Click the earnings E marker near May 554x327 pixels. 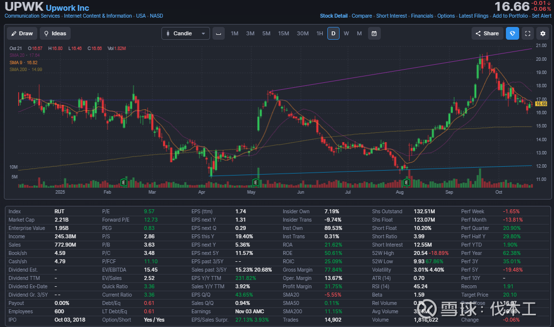[x=256, y=182]
